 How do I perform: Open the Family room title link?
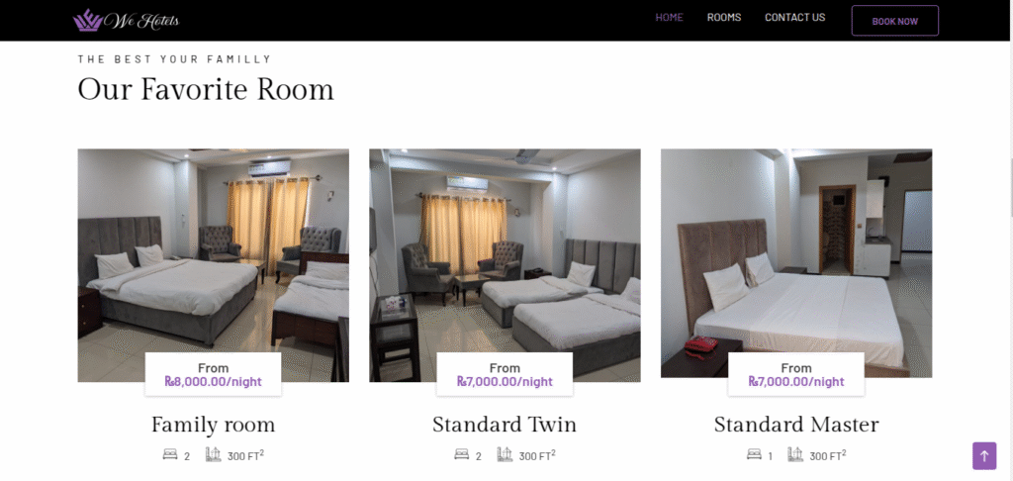click(x=214, y=425)
